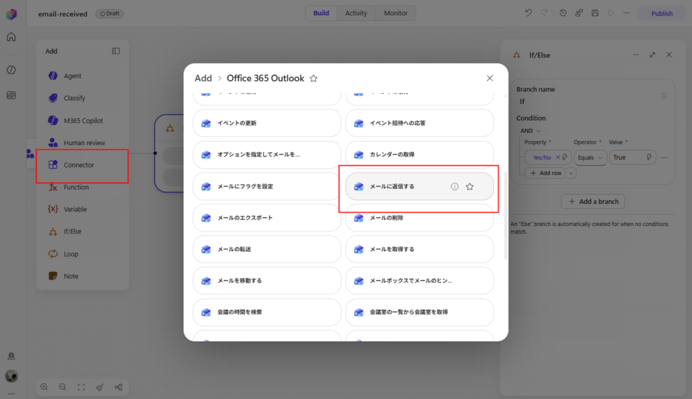
Task: Switch to the Monitor tab
Action: [x=395, y=14]
